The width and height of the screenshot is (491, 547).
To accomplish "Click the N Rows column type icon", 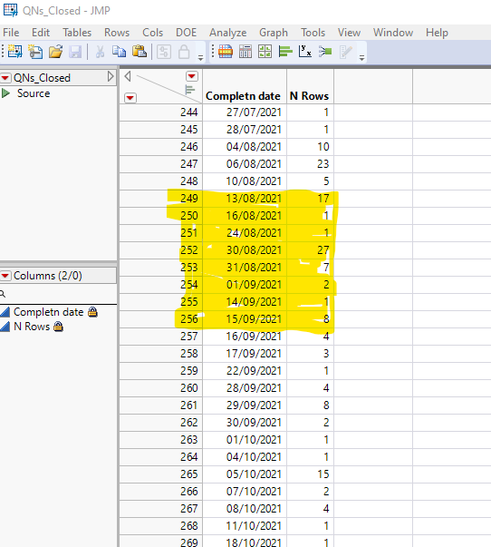I will pyautogui.click(x=5, y=327).
